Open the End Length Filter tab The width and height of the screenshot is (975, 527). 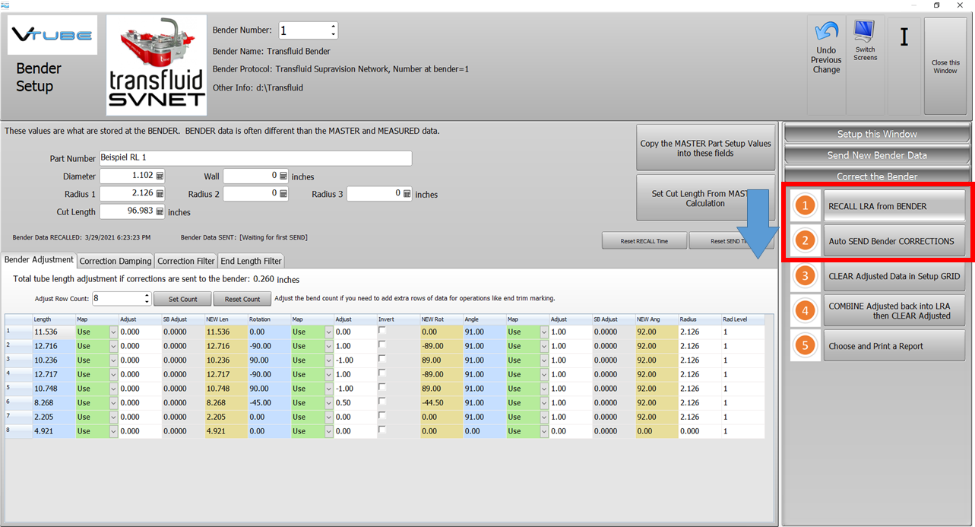250,261
